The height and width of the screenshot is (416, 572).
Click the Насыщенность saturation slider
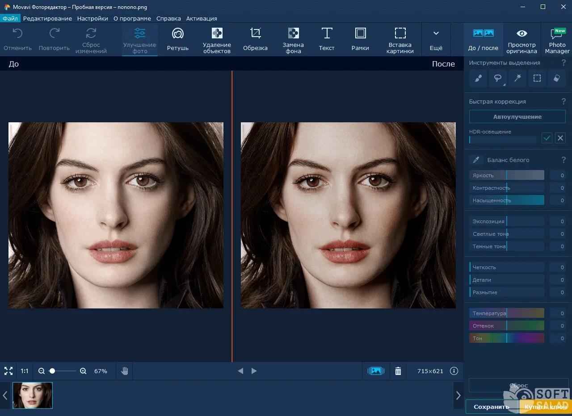click(507, 200)
